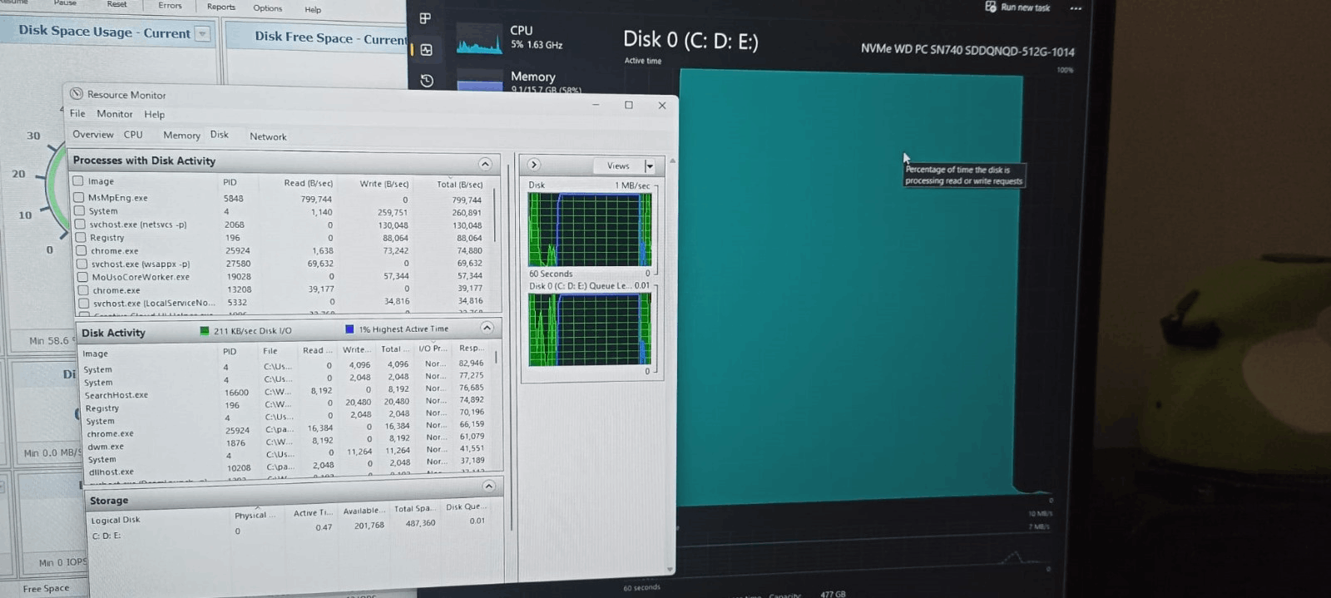The image size is (1331, 598).
Task: Open Reports menu in background disk tool
Action: pos(221,7)
